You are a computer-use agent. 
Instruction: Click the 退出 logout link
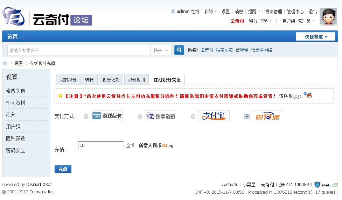(313, 12)
